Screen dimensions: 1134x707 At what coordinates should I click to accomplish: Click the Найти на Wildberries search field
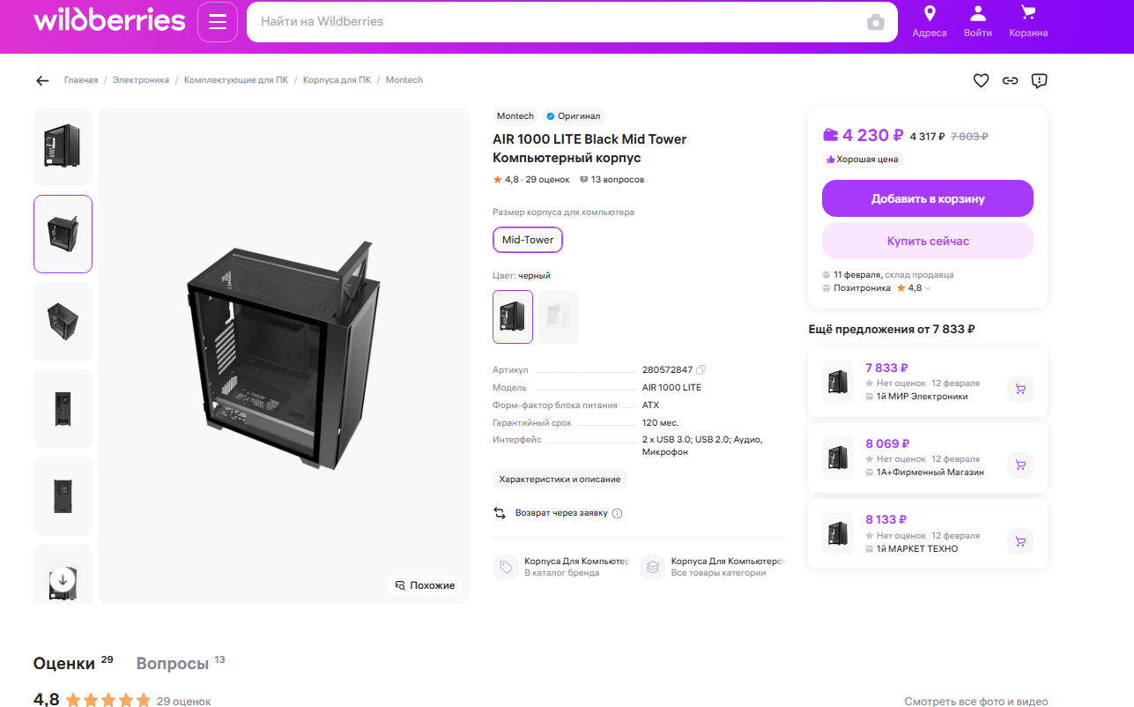coord(555,22)
